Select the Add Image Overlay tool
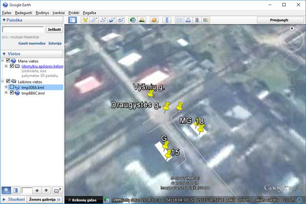The width and height of the screenshot is (306, 204). pos(111,20)
